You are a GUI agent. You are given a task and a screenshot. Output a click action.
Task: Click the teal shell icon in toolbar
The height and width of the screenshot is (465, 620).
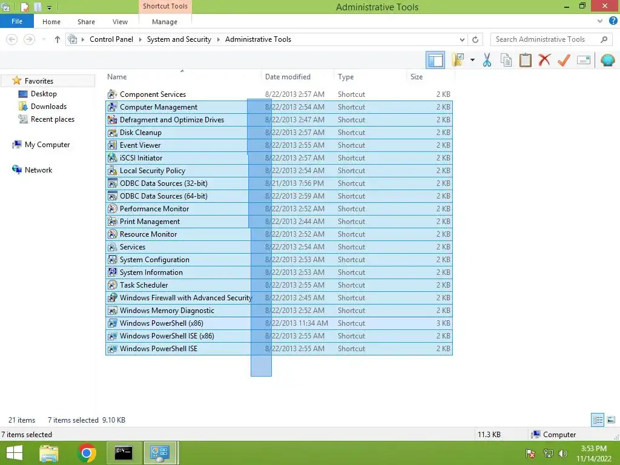click(x=608, y=60)
